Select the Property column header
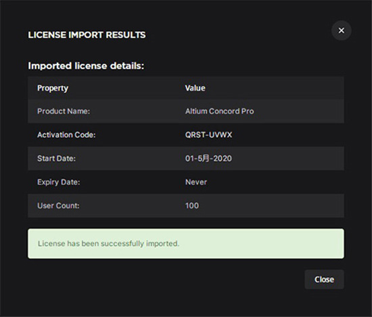The height and width of the screenshot is (317, 372). [x=53, y=88]
